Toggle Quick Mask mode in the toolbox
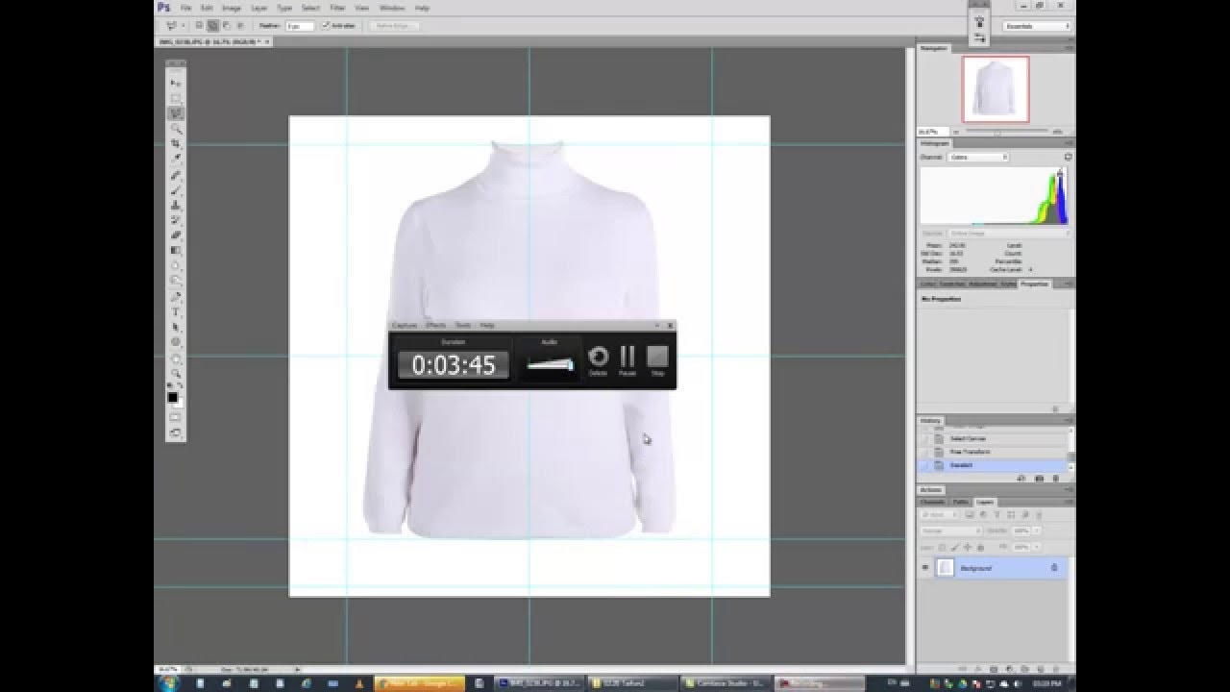Image resolution: width=1230 pixels, height=692 pixels. (176, 418)
